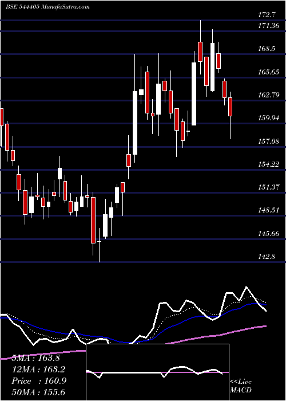Click the 145.66 price level label

click(269, 233)
